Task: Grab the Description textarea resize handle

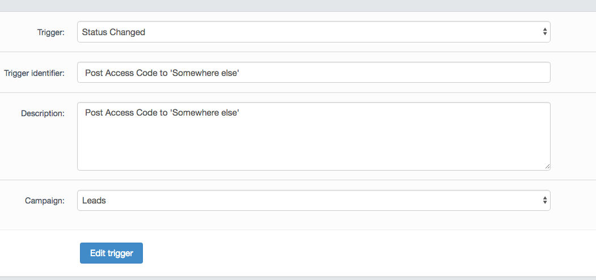Action: pos(547,167)
